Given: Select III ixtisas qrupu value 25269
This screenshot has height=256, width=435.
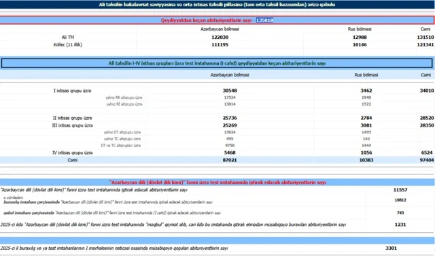Looking at the screenshot, I should tap(230, 125).
